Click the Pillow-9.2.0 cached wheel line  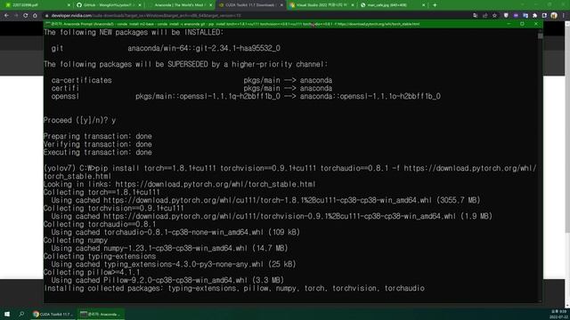(x=167, y=280)
